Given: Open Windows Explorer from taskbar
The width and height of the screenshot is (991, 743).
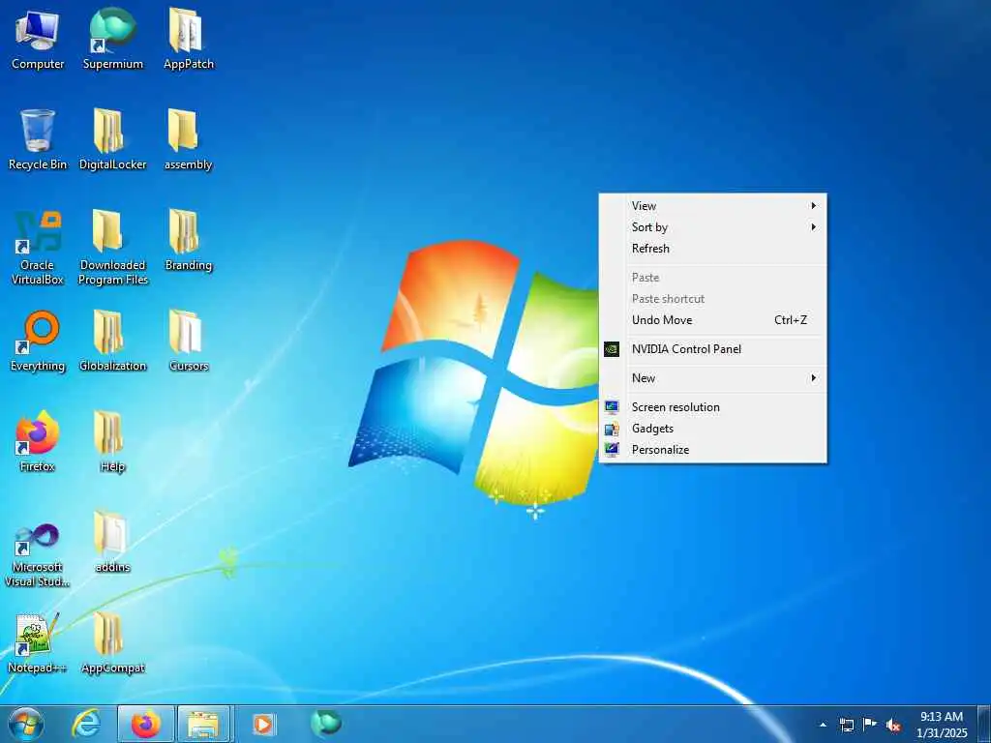Looking at the screenshot, I should click(x=203, y=724).
